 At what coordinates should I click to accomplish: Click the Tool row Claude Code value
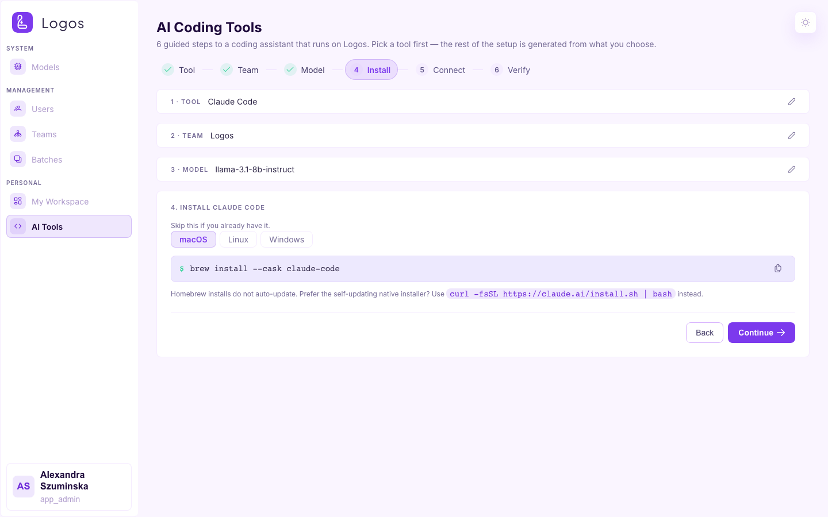click(232, 102)
